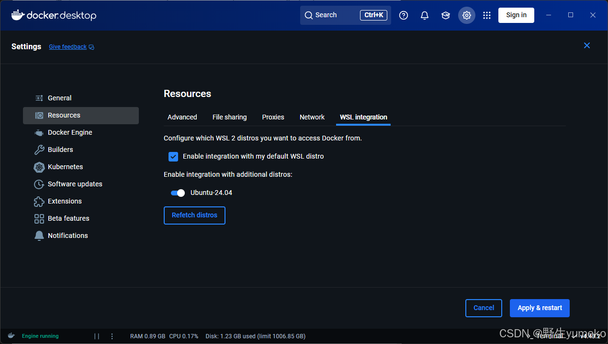This screenshot has width=608, height=344.
Task: Pause the engine via status bar icon
Action: coord(97,336)
